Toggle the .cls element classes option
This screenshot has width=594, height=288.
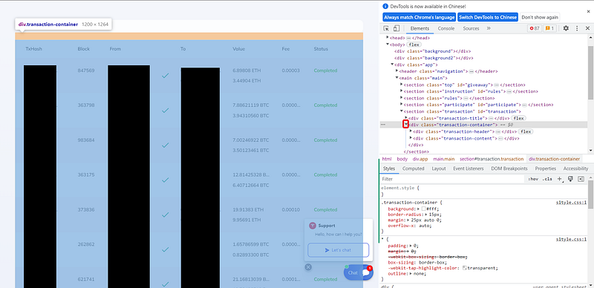pos(547,179)
